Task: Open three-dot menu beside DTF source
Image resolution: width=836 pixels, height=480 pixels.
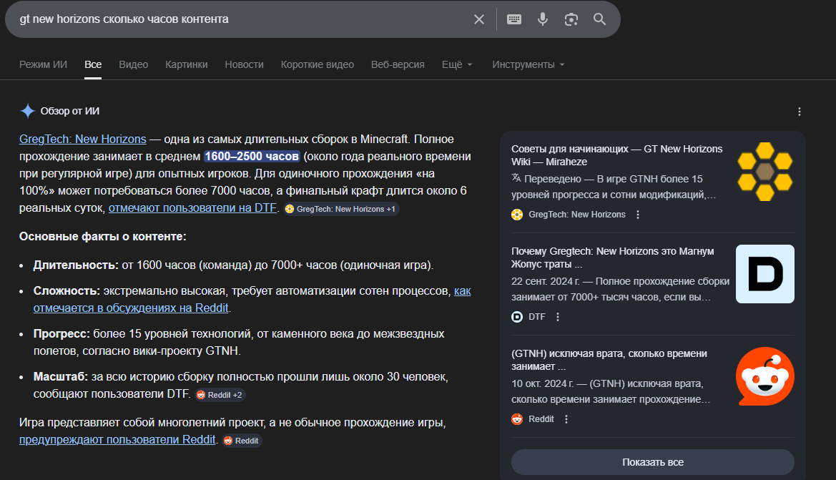Action: pos(559,317)
